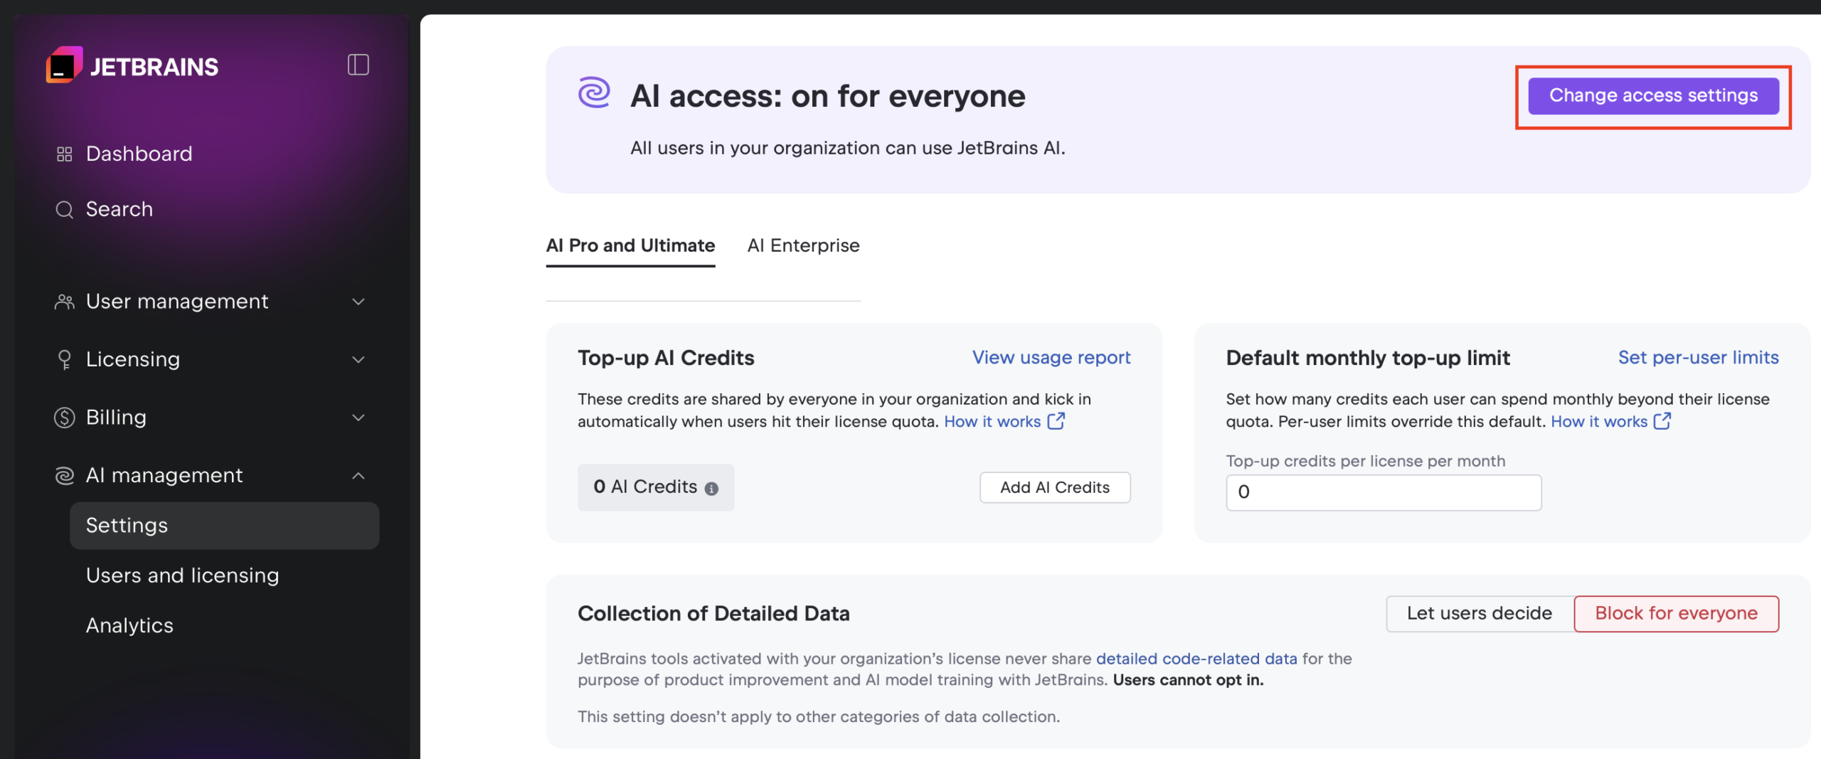Click the AI spiral icon in banner
The image size is (1821, 759).
(x=594, y=93)
